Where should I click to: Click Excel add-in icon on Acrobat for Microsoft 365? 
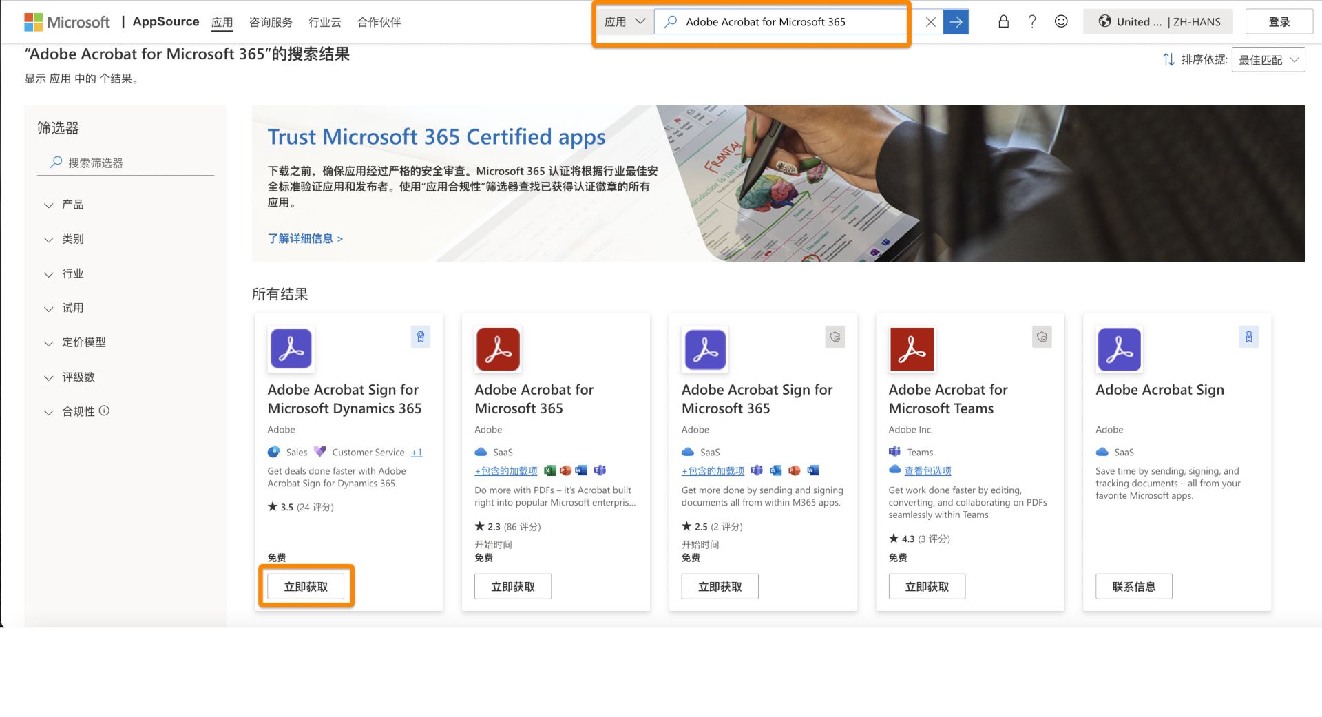(x=549, y=470)
